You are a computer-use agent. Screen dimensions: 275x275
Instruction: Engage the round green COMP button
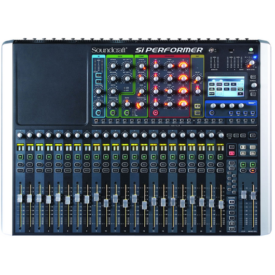(127, 113)
